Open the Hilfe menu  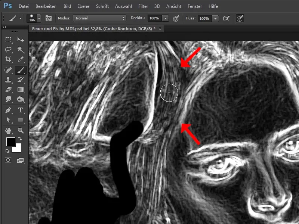213,6
